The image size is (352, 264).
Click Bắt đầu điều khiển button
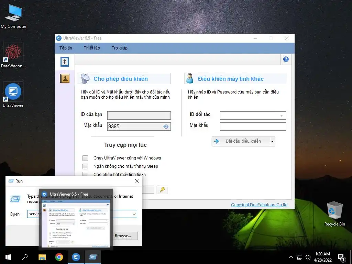pyautogui.click(x=241, y=141)
